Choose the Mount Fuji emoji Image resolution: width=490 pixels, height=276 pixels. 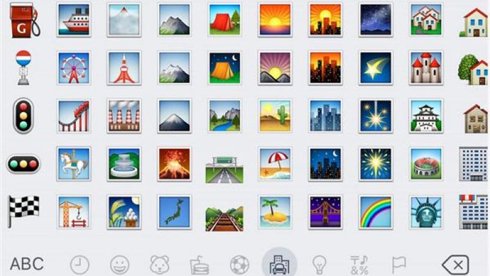pos(175,116)
